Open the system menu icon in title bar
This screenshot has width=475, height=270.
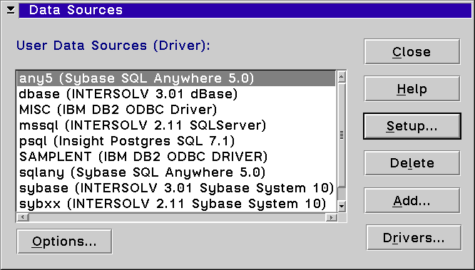pyautogui.click(x=11, y=10)
